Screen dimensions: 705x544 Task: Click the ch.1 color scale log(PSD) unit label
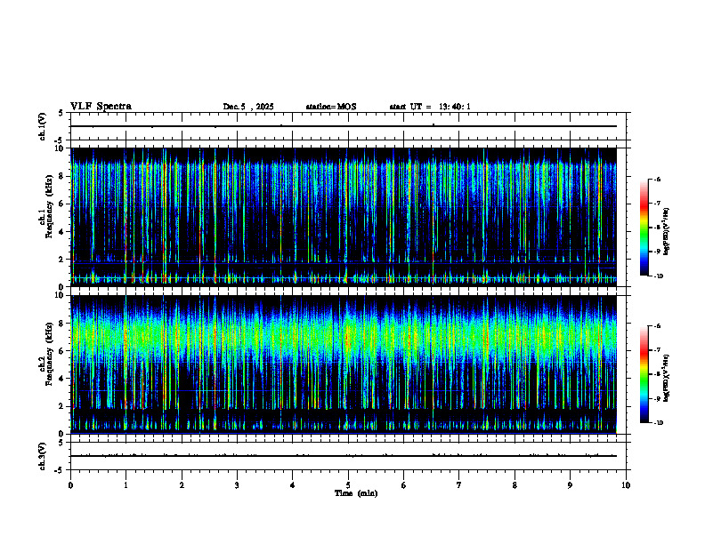click(x=667, y=231)
